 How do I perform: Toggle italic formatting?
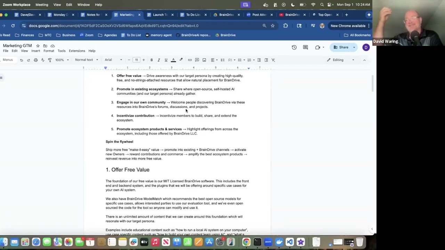[x=159, y=60]
